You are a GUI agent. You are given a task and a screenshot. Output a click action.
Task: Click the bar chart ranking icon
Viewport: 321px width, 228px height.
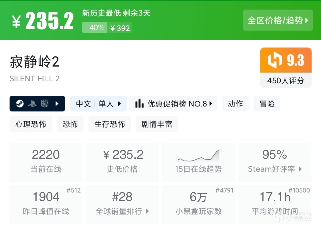(x=139, y=104)
